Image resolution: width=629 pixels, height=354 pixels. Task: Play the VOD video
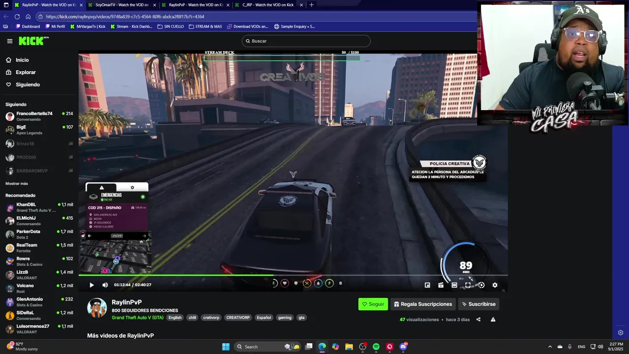click(x=91, y=285)
